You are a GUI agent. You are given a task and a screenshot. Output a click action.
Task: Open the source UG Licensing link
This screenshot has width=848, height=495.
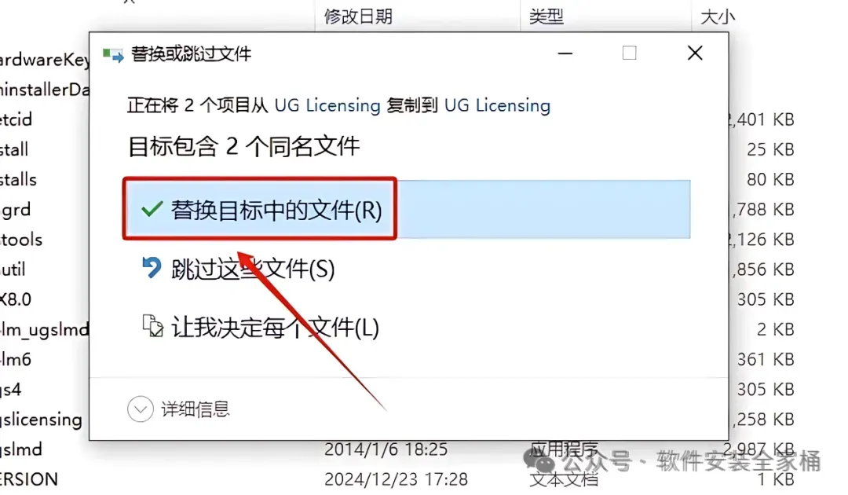[327, 105]
